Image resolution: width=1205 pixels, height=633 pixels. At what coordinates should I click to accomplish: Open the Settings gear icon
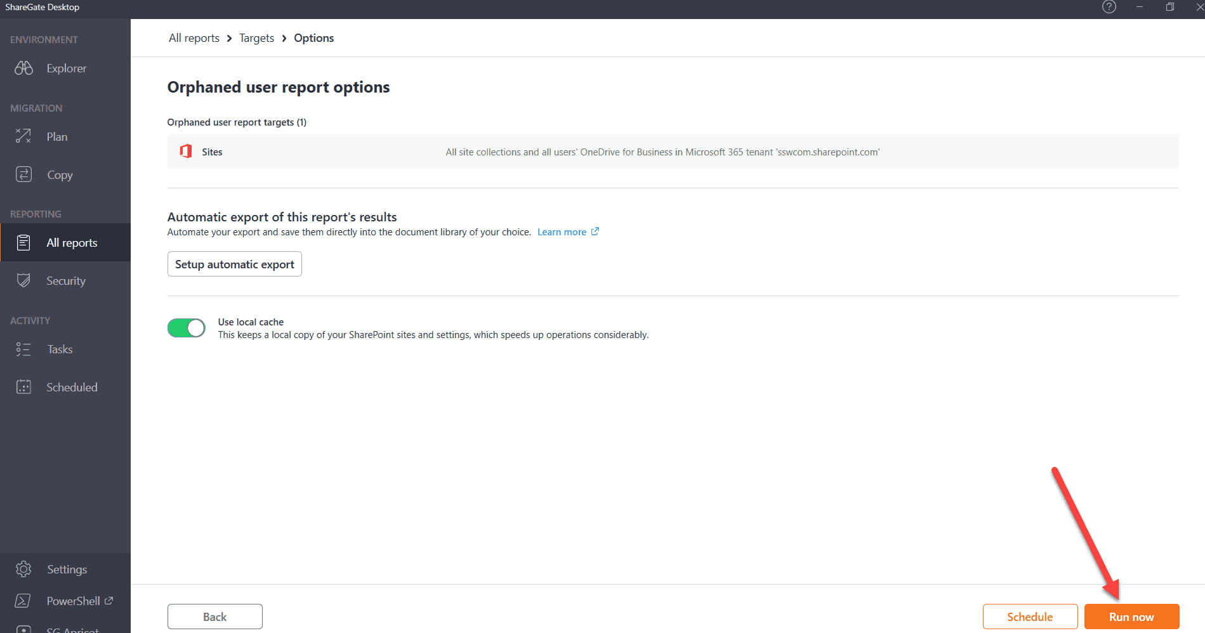(x=24, y=569)
